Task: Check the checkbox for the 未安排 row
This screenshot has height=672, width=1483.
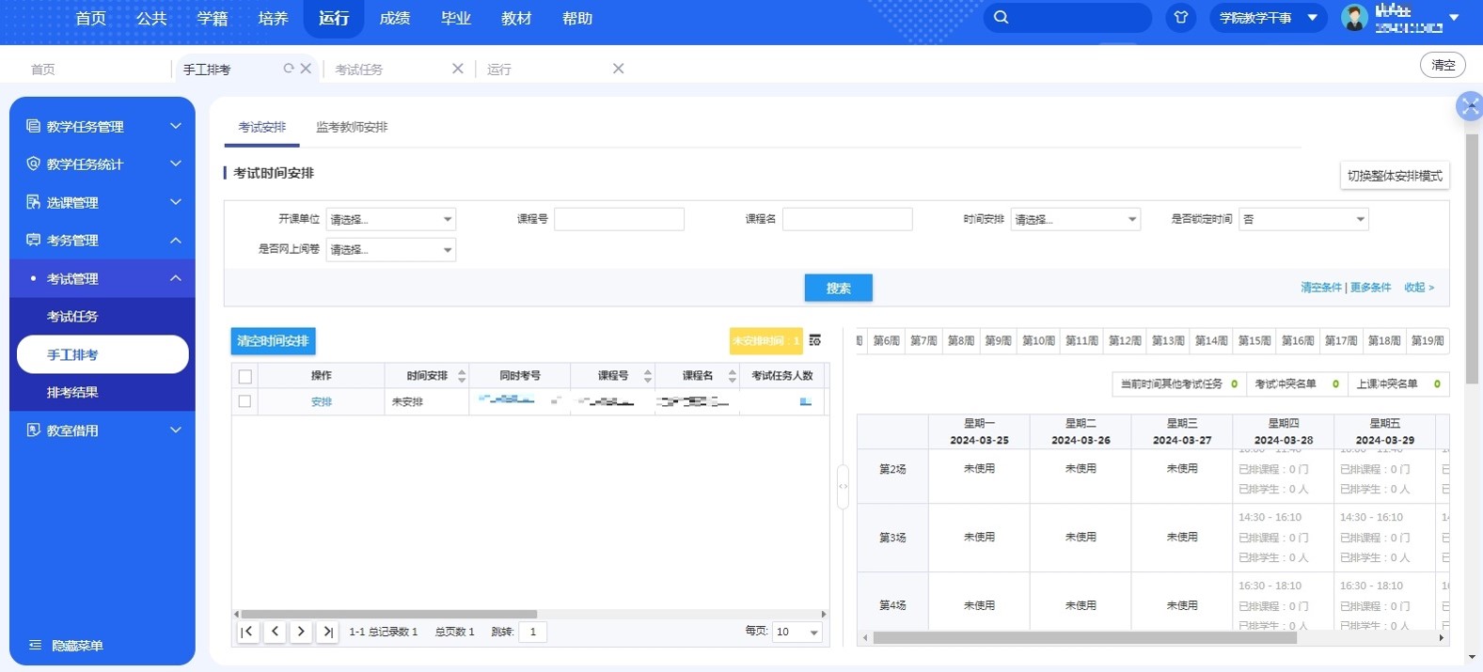Action: tap(245, 401)
